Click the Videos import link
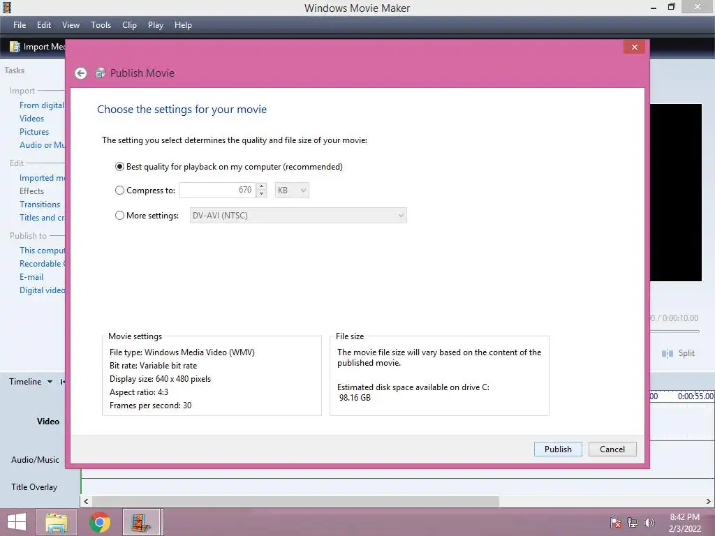715x536 pixels. 32,119
